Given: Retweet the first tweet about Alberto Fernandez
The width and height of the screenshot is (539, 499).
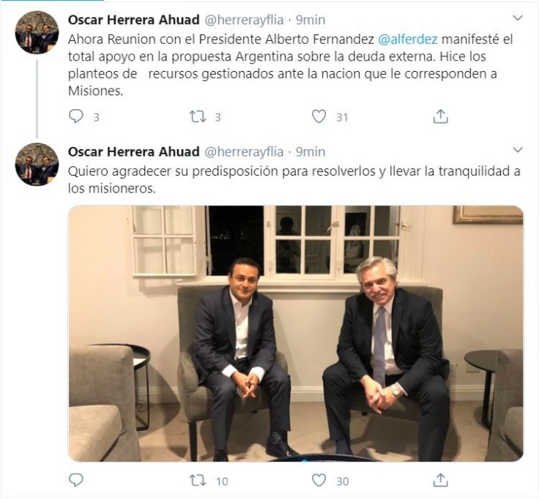Looking at the screenshot, I should (x=197, y=116).
